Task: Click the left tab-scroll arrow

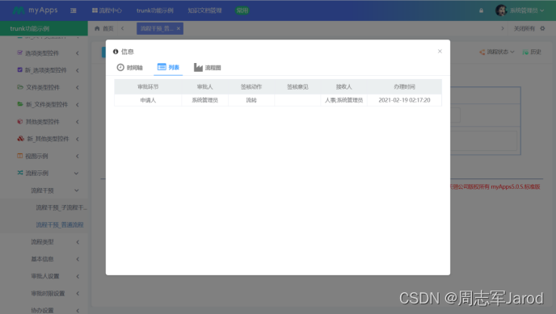Action: (122, 28)
